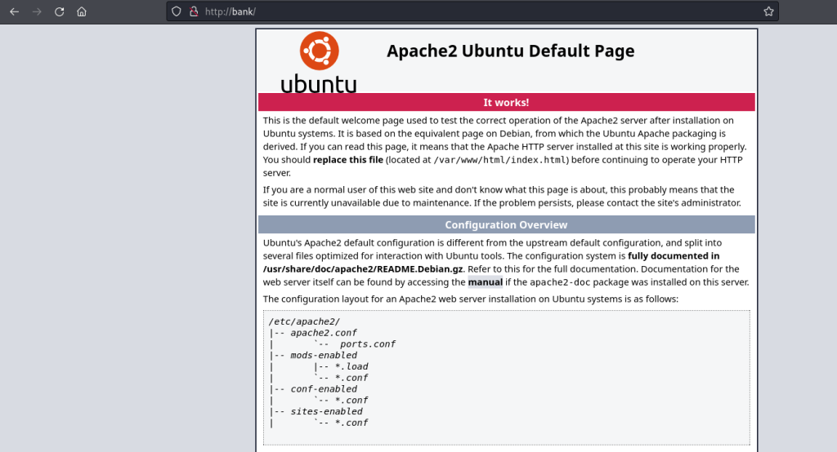Bookmark this page with the star icon
The height and width of the screenshot is (452, 837).
768,11
